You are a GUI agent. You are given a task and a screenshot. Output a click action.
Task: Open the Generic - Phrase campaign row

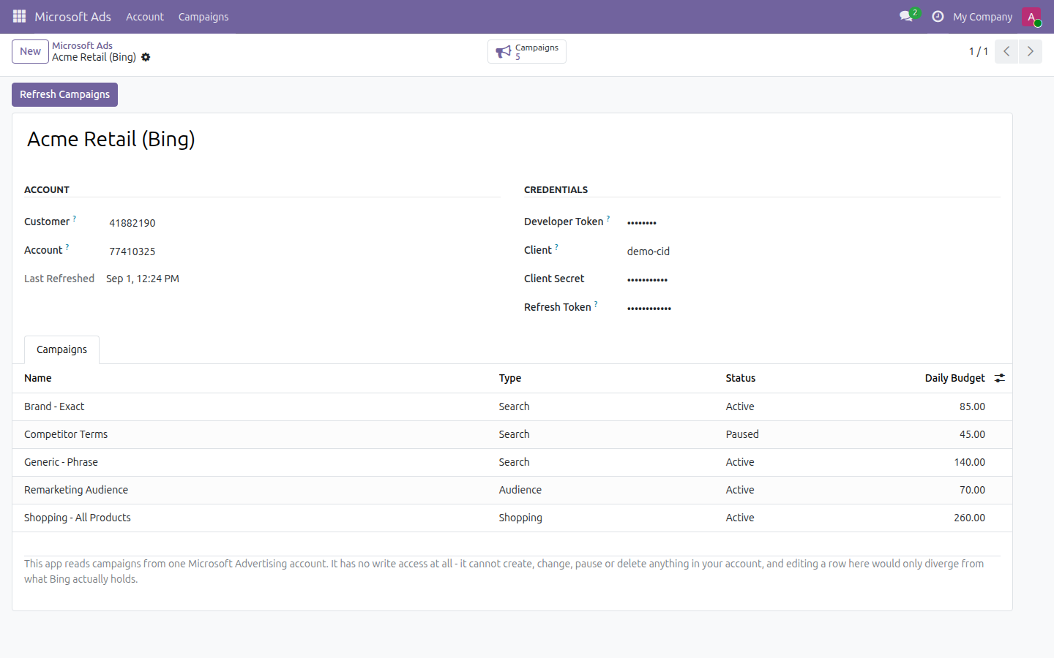pos(512,462)
